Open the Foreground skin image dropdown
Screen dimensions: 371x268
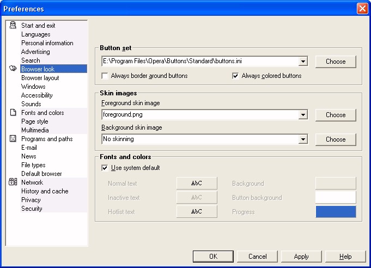pos(303,115)
